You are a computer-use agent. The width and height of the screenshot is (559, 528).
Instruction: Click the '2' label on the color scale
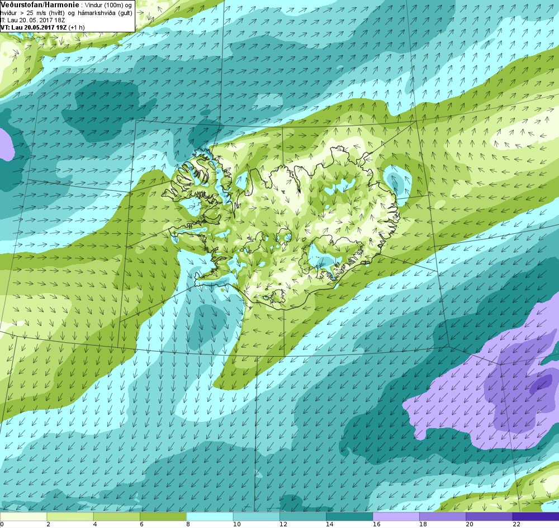[48, 524]
